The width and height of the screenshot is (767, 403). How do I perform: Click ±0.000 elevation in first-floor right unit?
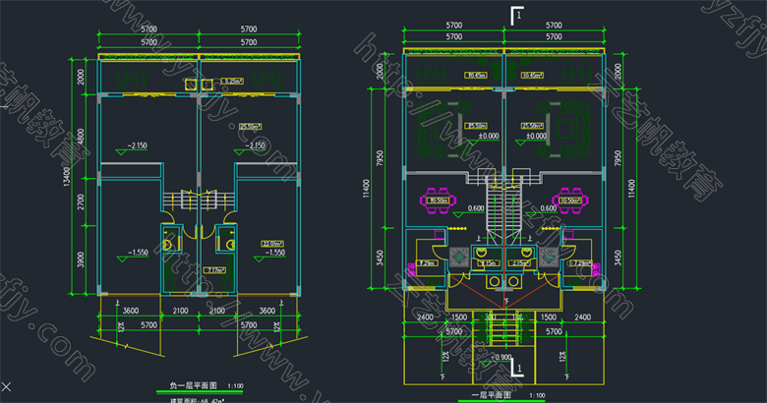[x=537, y=136]
